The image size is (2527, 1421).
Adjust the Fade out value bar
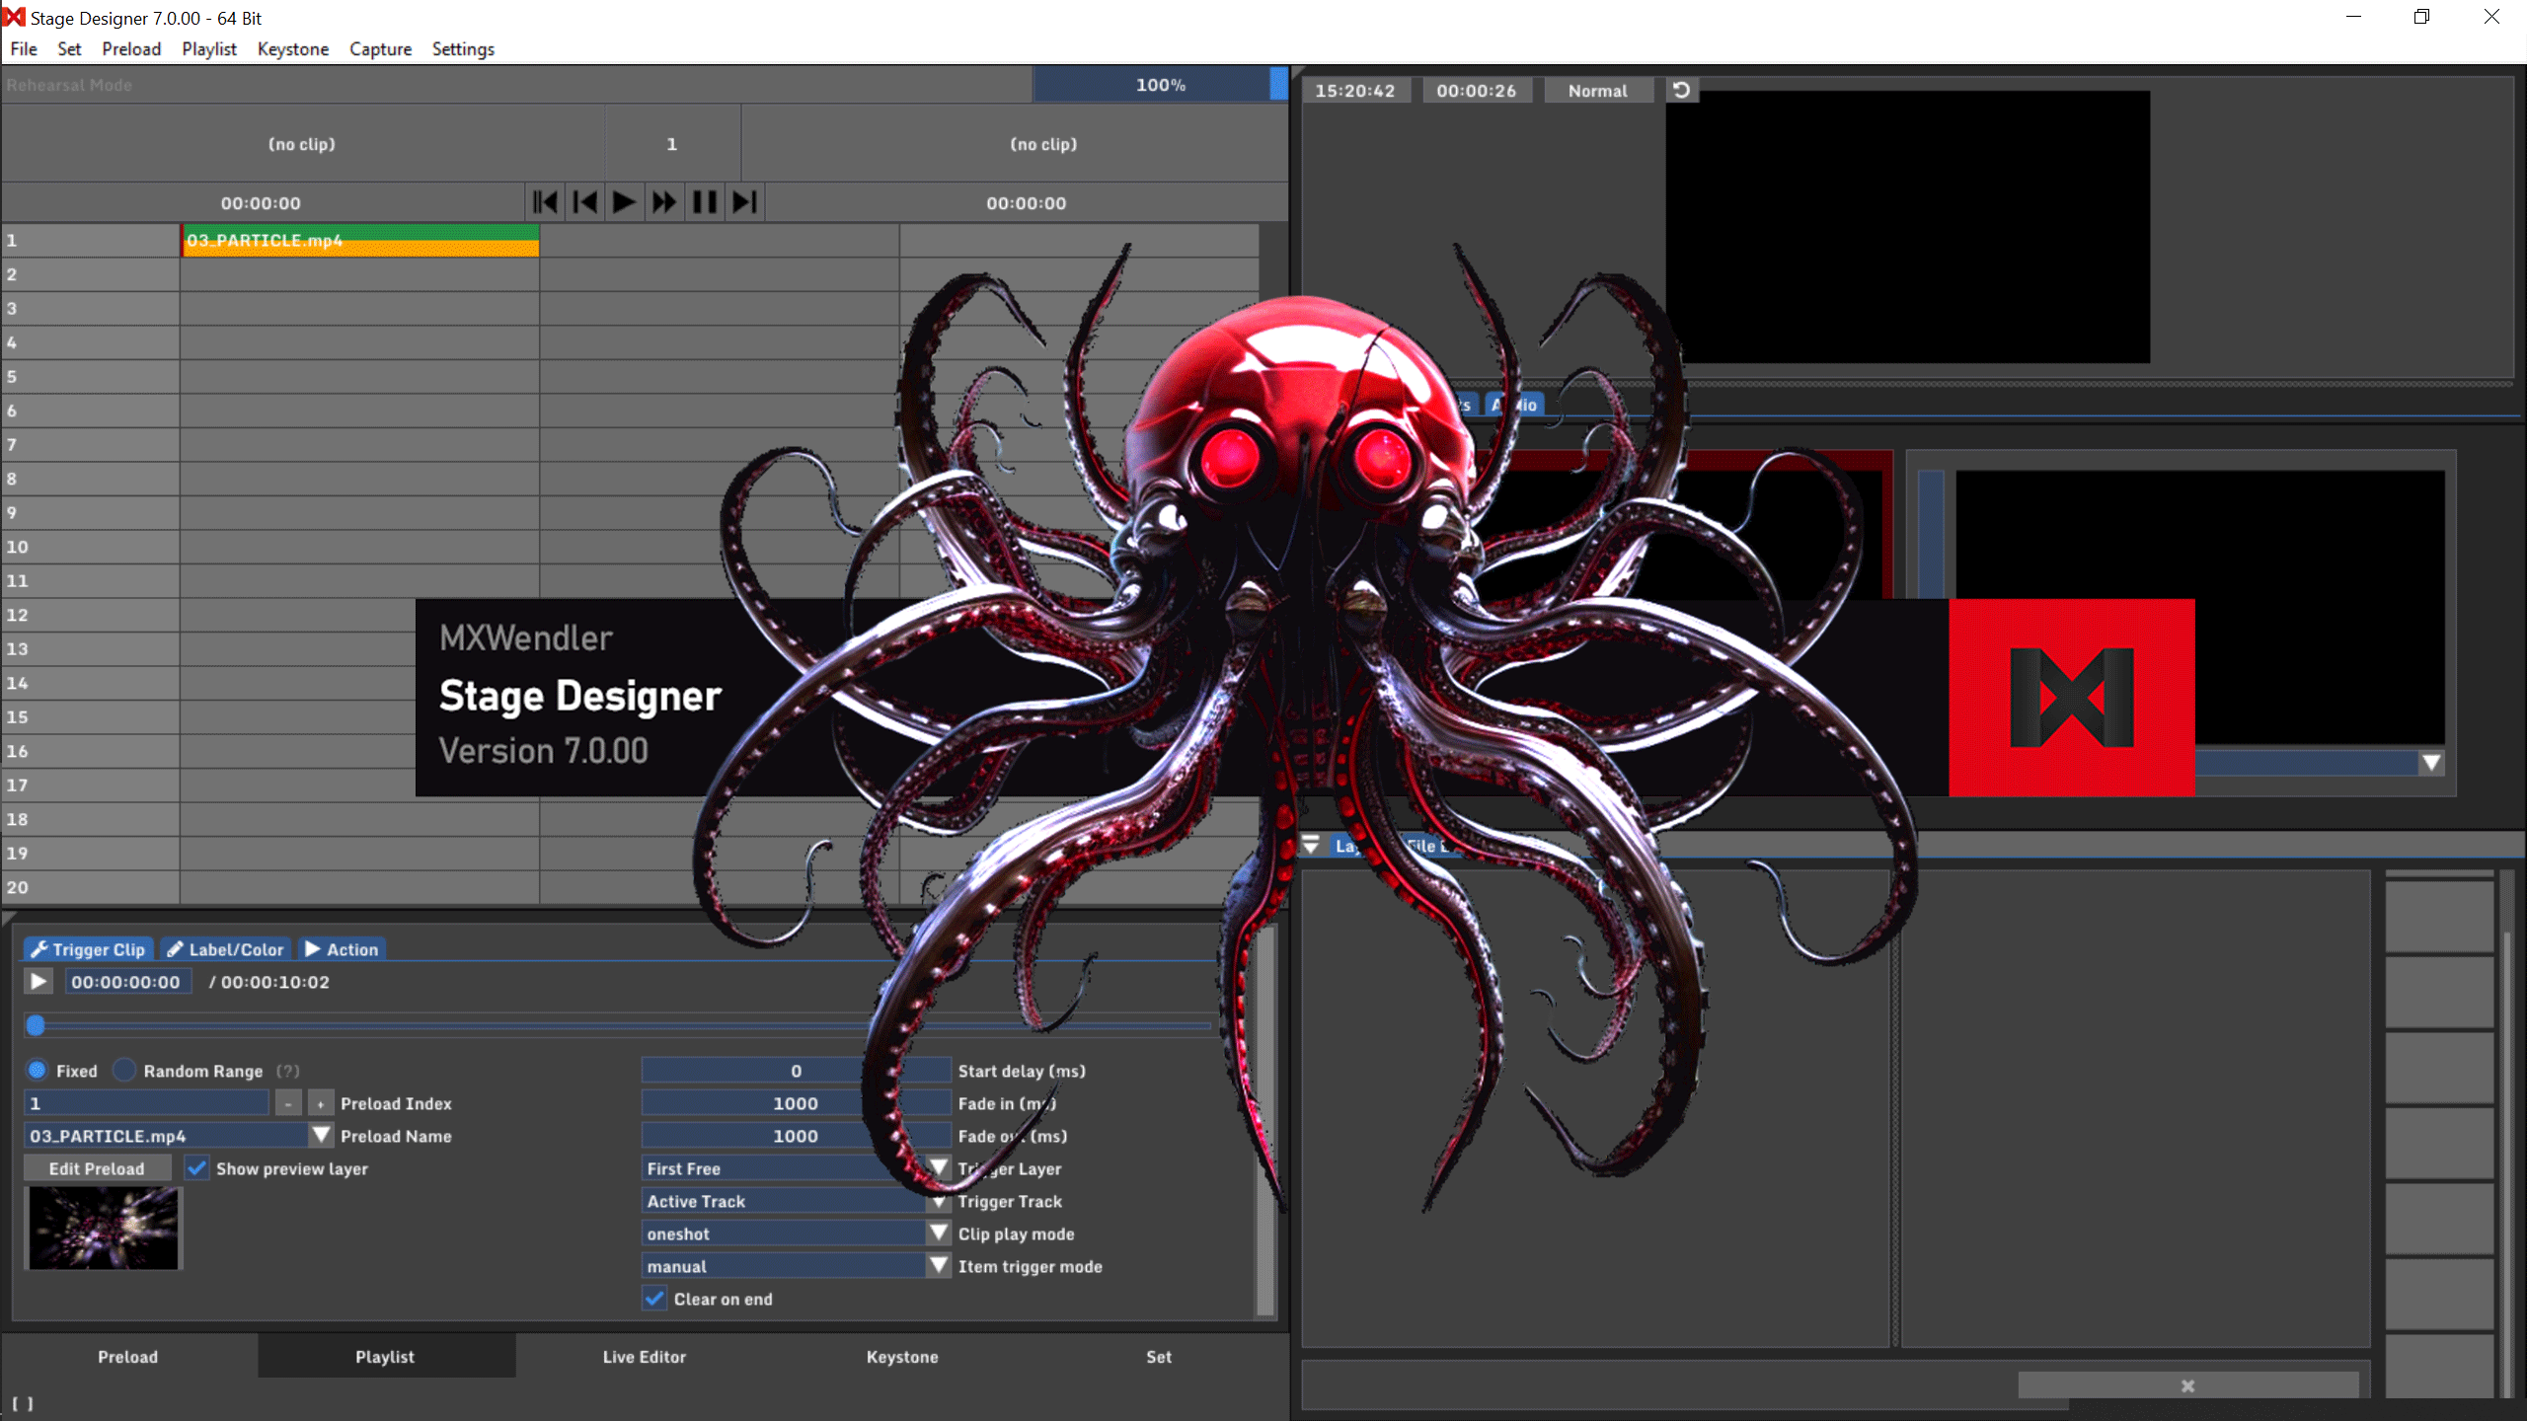click(796, 1136)
